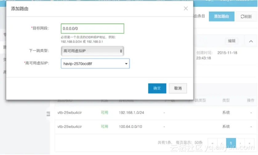Click 系统 type in the 192.168.1.0/24 row
Image resolution: width=258 pixels, height=155 pixels.
click(x=226, y=113)
